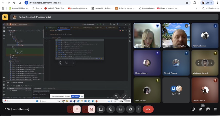Viewport: 220px width, 116px height.
Task: Open the activities shapes icon
Action: click(215, 109)
